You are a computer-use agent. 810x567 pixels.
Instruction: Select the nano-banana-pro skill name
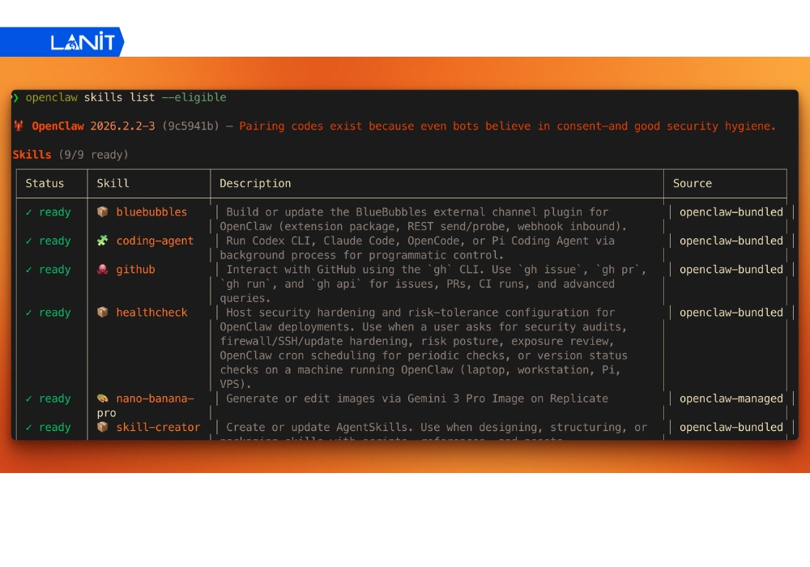pyautogui.click(x=145, y=405)
